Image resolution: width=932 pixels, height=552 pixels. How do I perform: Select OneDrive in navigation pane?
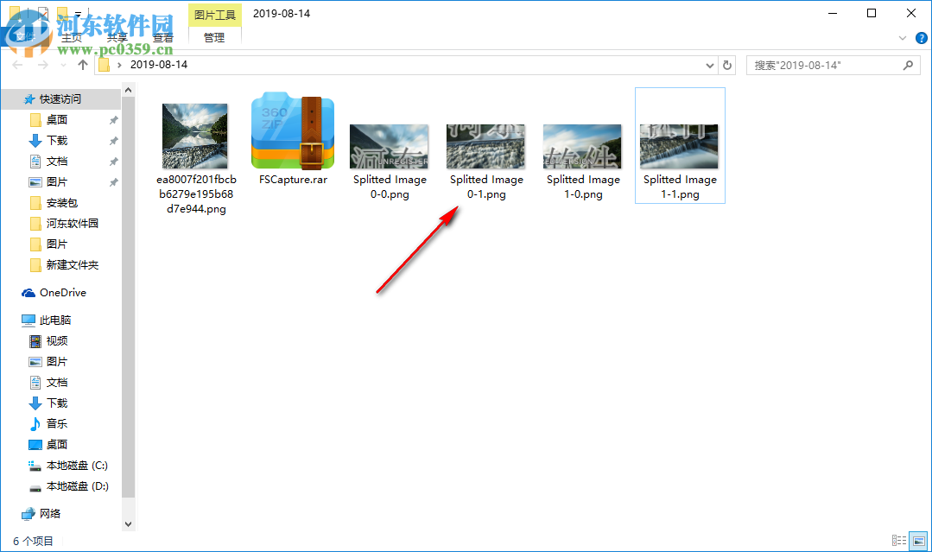tap(62, 293)
